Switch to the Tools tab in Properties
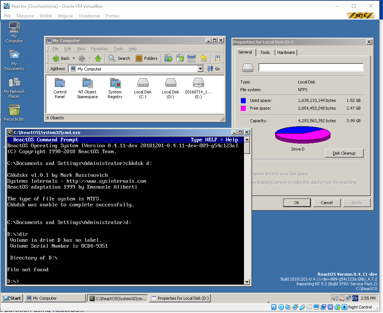Image resolution: width=383 pixels, height=313 pixels. [265, 52]
